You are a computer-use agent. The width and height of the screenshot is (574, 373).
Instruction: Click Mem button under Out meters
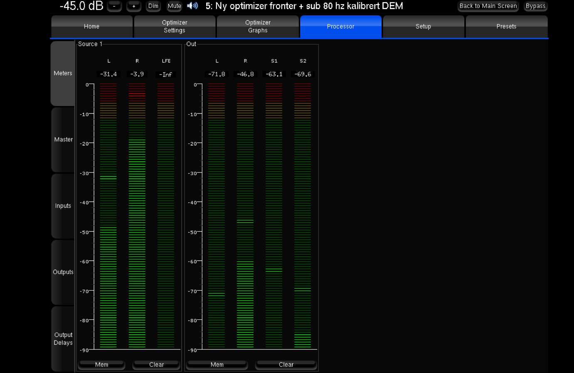[x=217, y=365]
